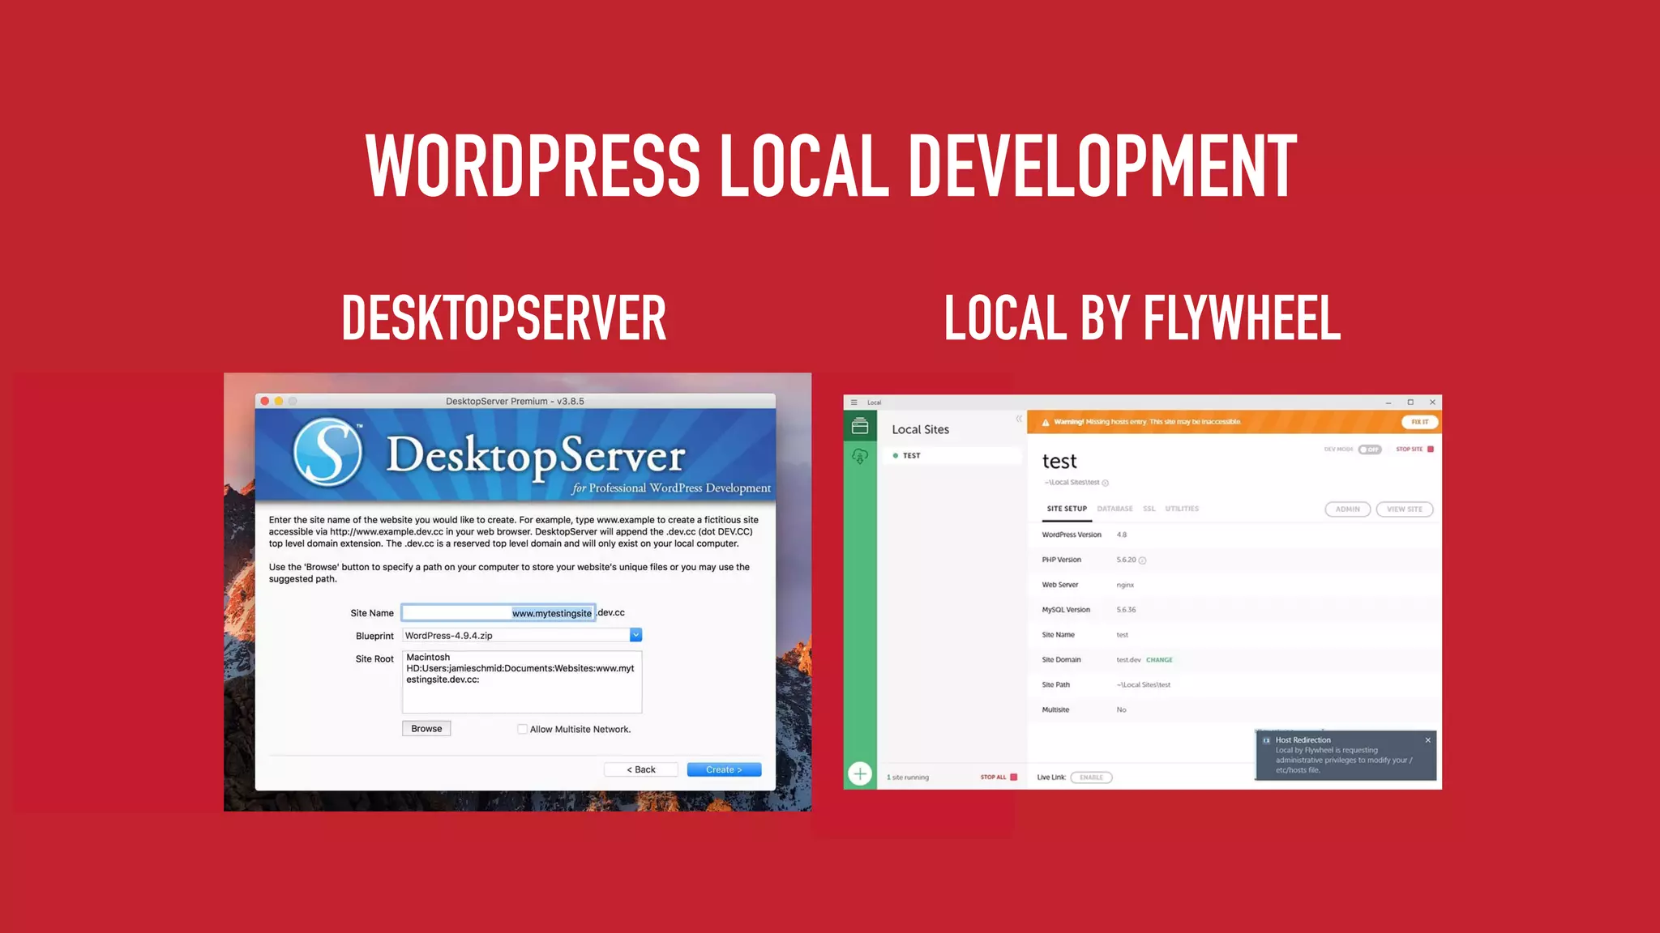Switch to the Database tab

[x=1115, y=509]
